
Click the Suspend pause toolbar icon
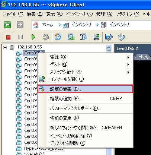(x=20, y=37)
